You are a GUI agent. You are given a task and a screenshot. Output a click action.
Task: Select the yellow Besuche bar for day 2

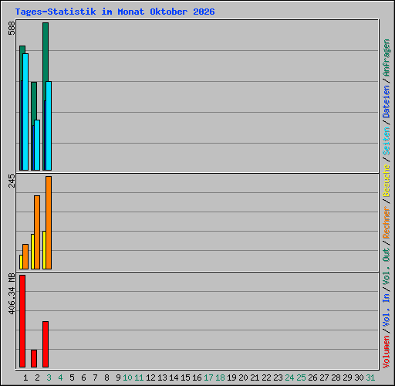[x=32, y=252]
